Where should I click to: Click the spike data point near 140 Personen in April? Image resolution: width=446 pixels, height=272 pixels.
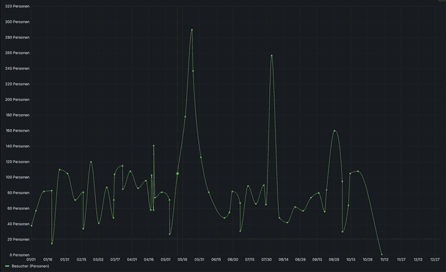(154, 145)
